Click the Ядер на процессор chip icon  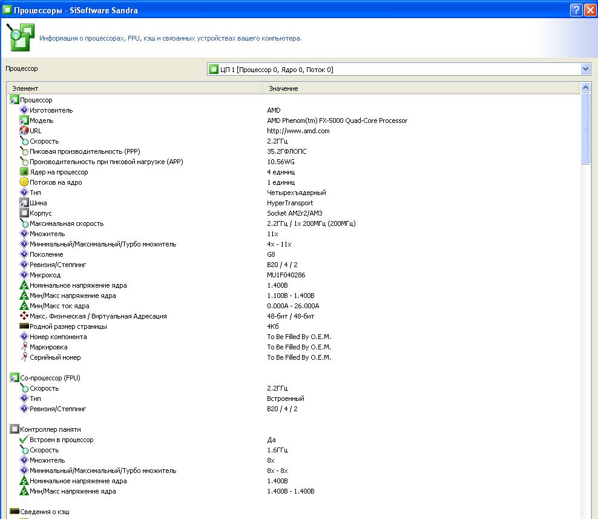point(24,172)
